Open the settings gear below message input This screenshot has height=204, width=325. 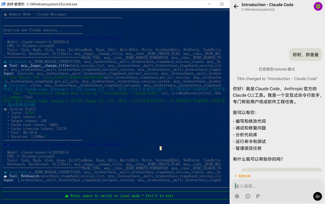click(x=237, y=196)
